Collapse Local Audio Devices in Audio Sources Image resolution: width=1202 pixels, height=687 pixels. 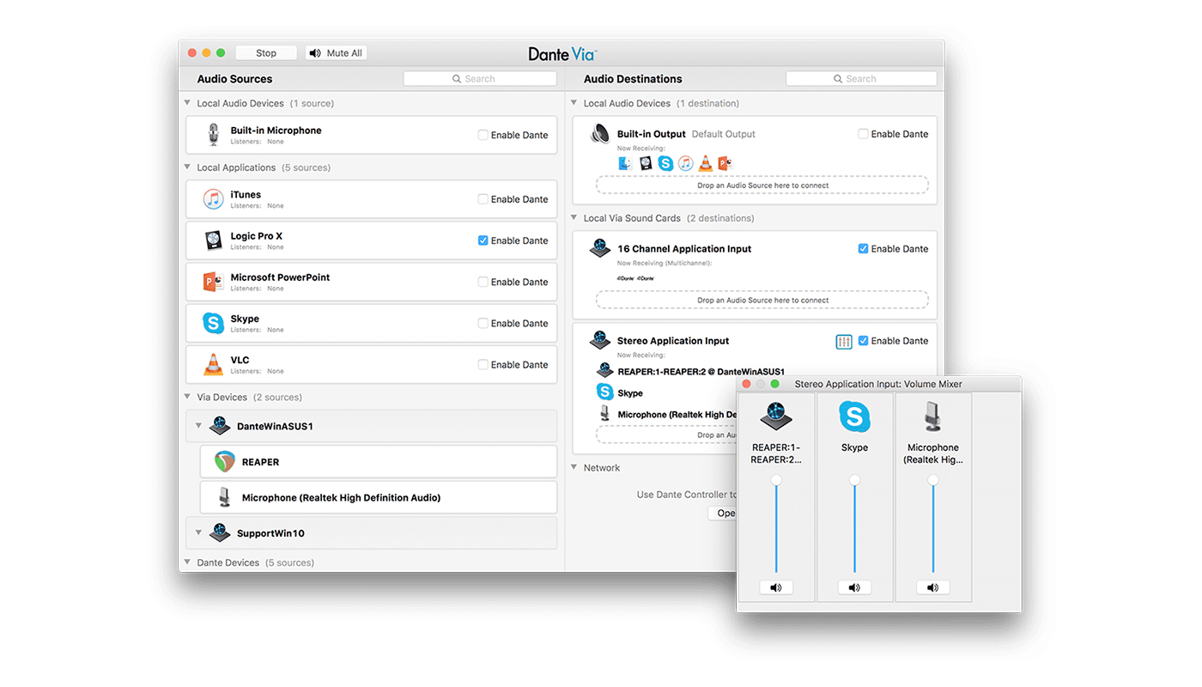click(188, 103)
